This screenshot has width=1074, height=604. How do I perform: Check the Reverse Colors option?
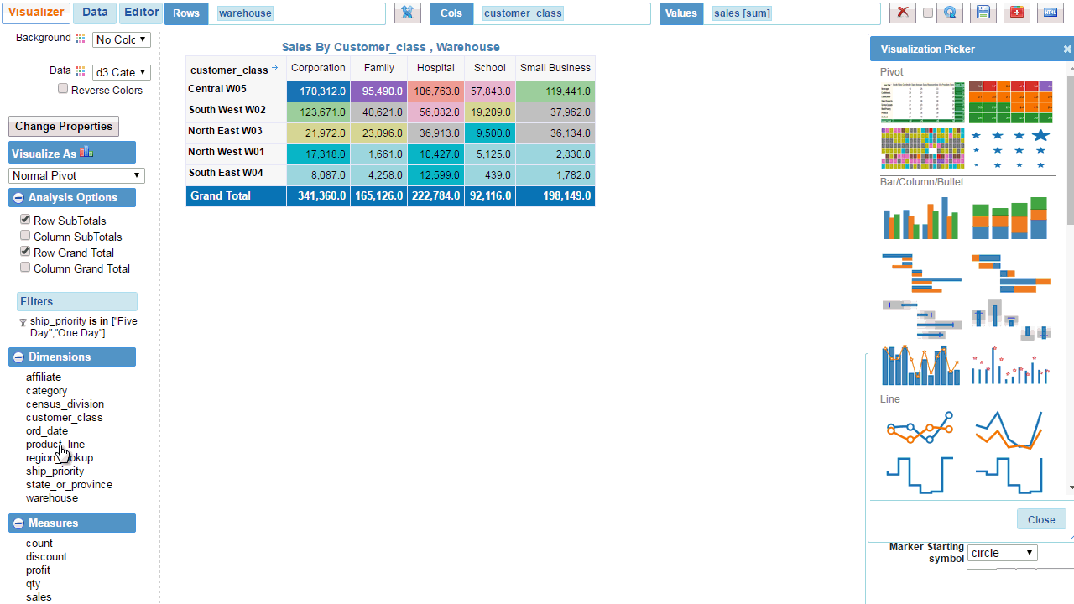click(63, 88)
